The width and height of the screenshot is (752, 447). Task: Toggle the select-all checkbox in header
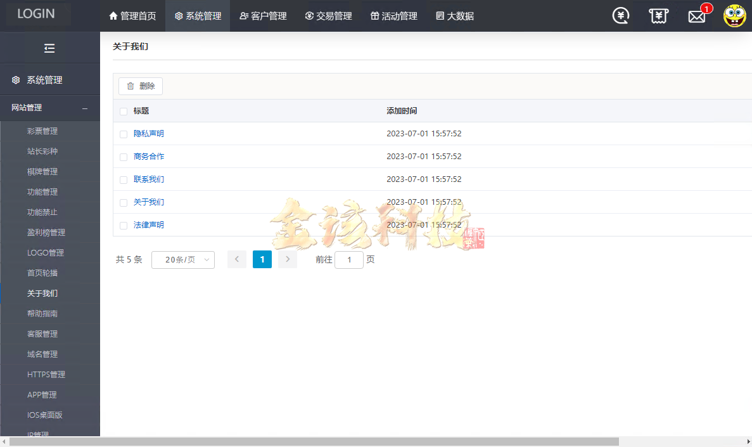point(124,111)
